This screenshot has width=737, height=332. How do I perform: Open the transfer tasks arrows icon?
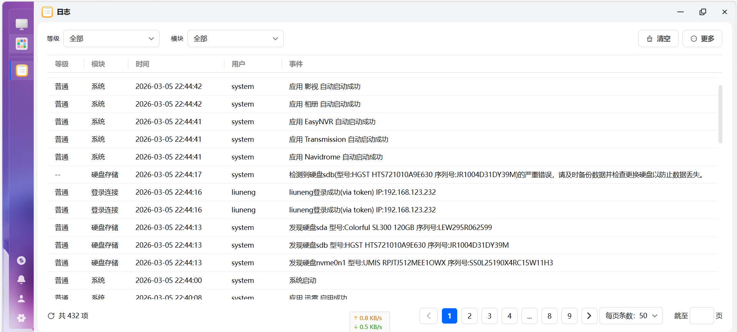point(21,261)
